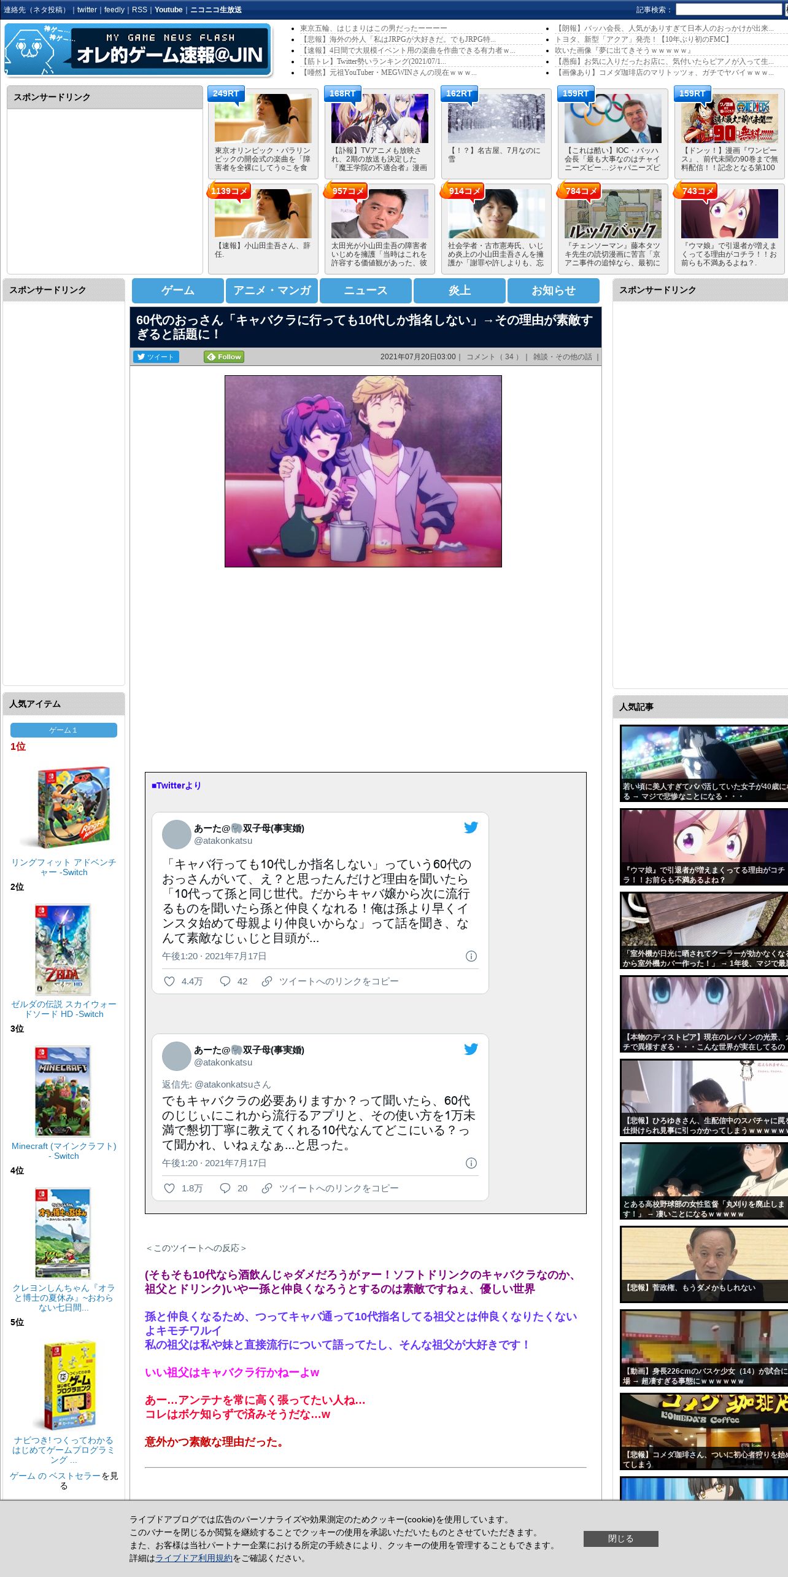Open the twitter link in top bar
The image size is (788, 1577).
87,10
